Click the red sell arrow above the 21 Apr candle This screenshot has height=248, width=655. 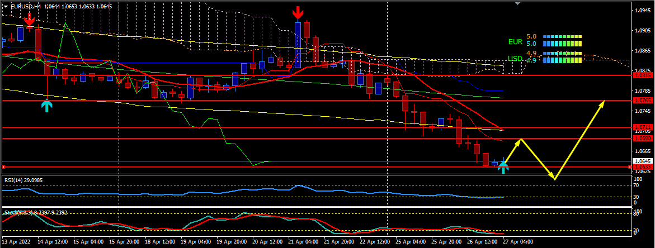click(298, 13)
